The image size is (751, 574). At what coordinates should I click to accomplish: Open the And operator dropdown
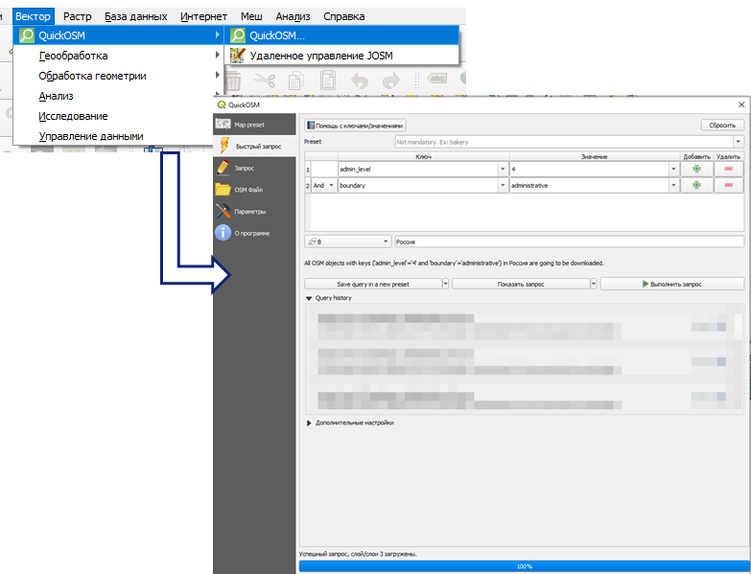(x=324, y=185)
